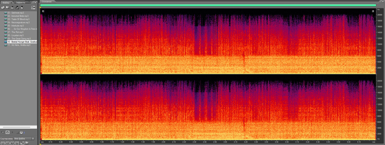Click the top-left corner icon of the spectral display
The height and width of the screenshot is (145, 385).
pos(43,11)
